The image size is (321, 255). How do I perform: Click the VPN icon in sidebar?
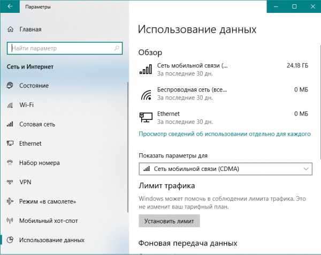[x=10, y=182]
